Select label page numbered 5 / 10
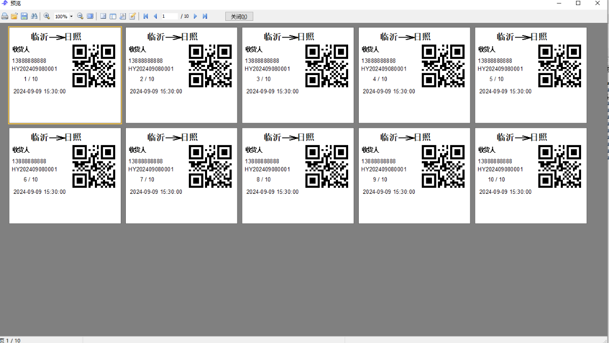The image size is (609, 343). pyautogui.click(x=531, y=75)
